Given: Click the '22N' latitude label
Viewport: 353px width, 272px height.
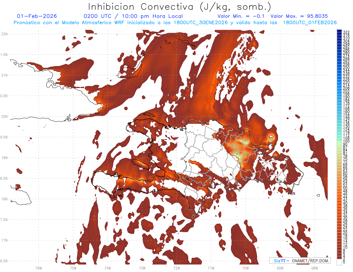Looking at the screenshot, I should pyautogui.click(x=4, y=34).
